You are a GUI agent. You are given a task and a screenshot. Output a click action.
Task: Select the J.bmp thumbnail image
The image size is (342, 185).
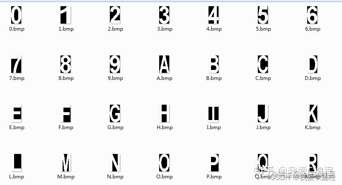click(x=263, y=113)
